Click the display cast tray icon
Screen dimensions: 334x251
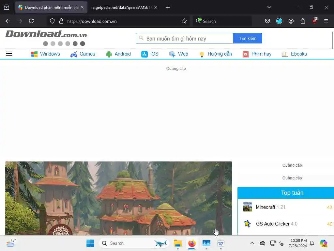coord(273,243)
